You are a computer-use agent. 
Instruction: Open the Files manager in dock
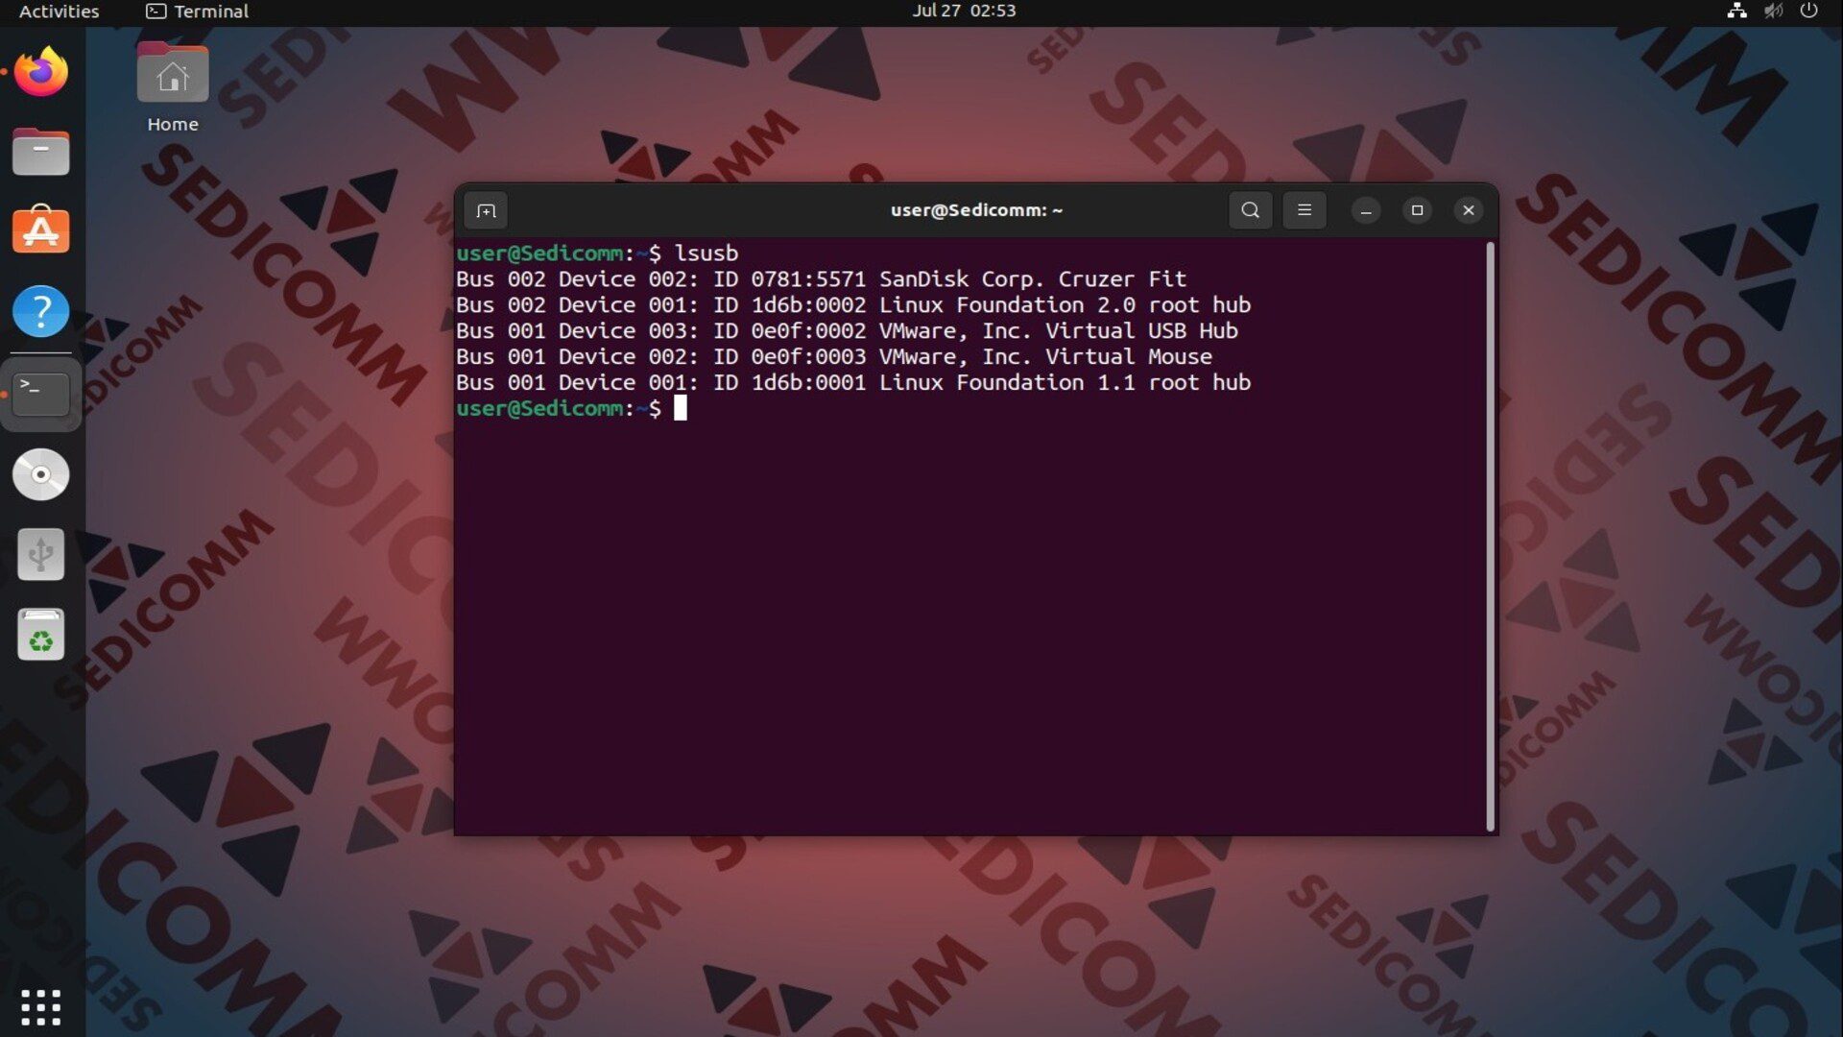pyautogui.click(x=40, y=152)
